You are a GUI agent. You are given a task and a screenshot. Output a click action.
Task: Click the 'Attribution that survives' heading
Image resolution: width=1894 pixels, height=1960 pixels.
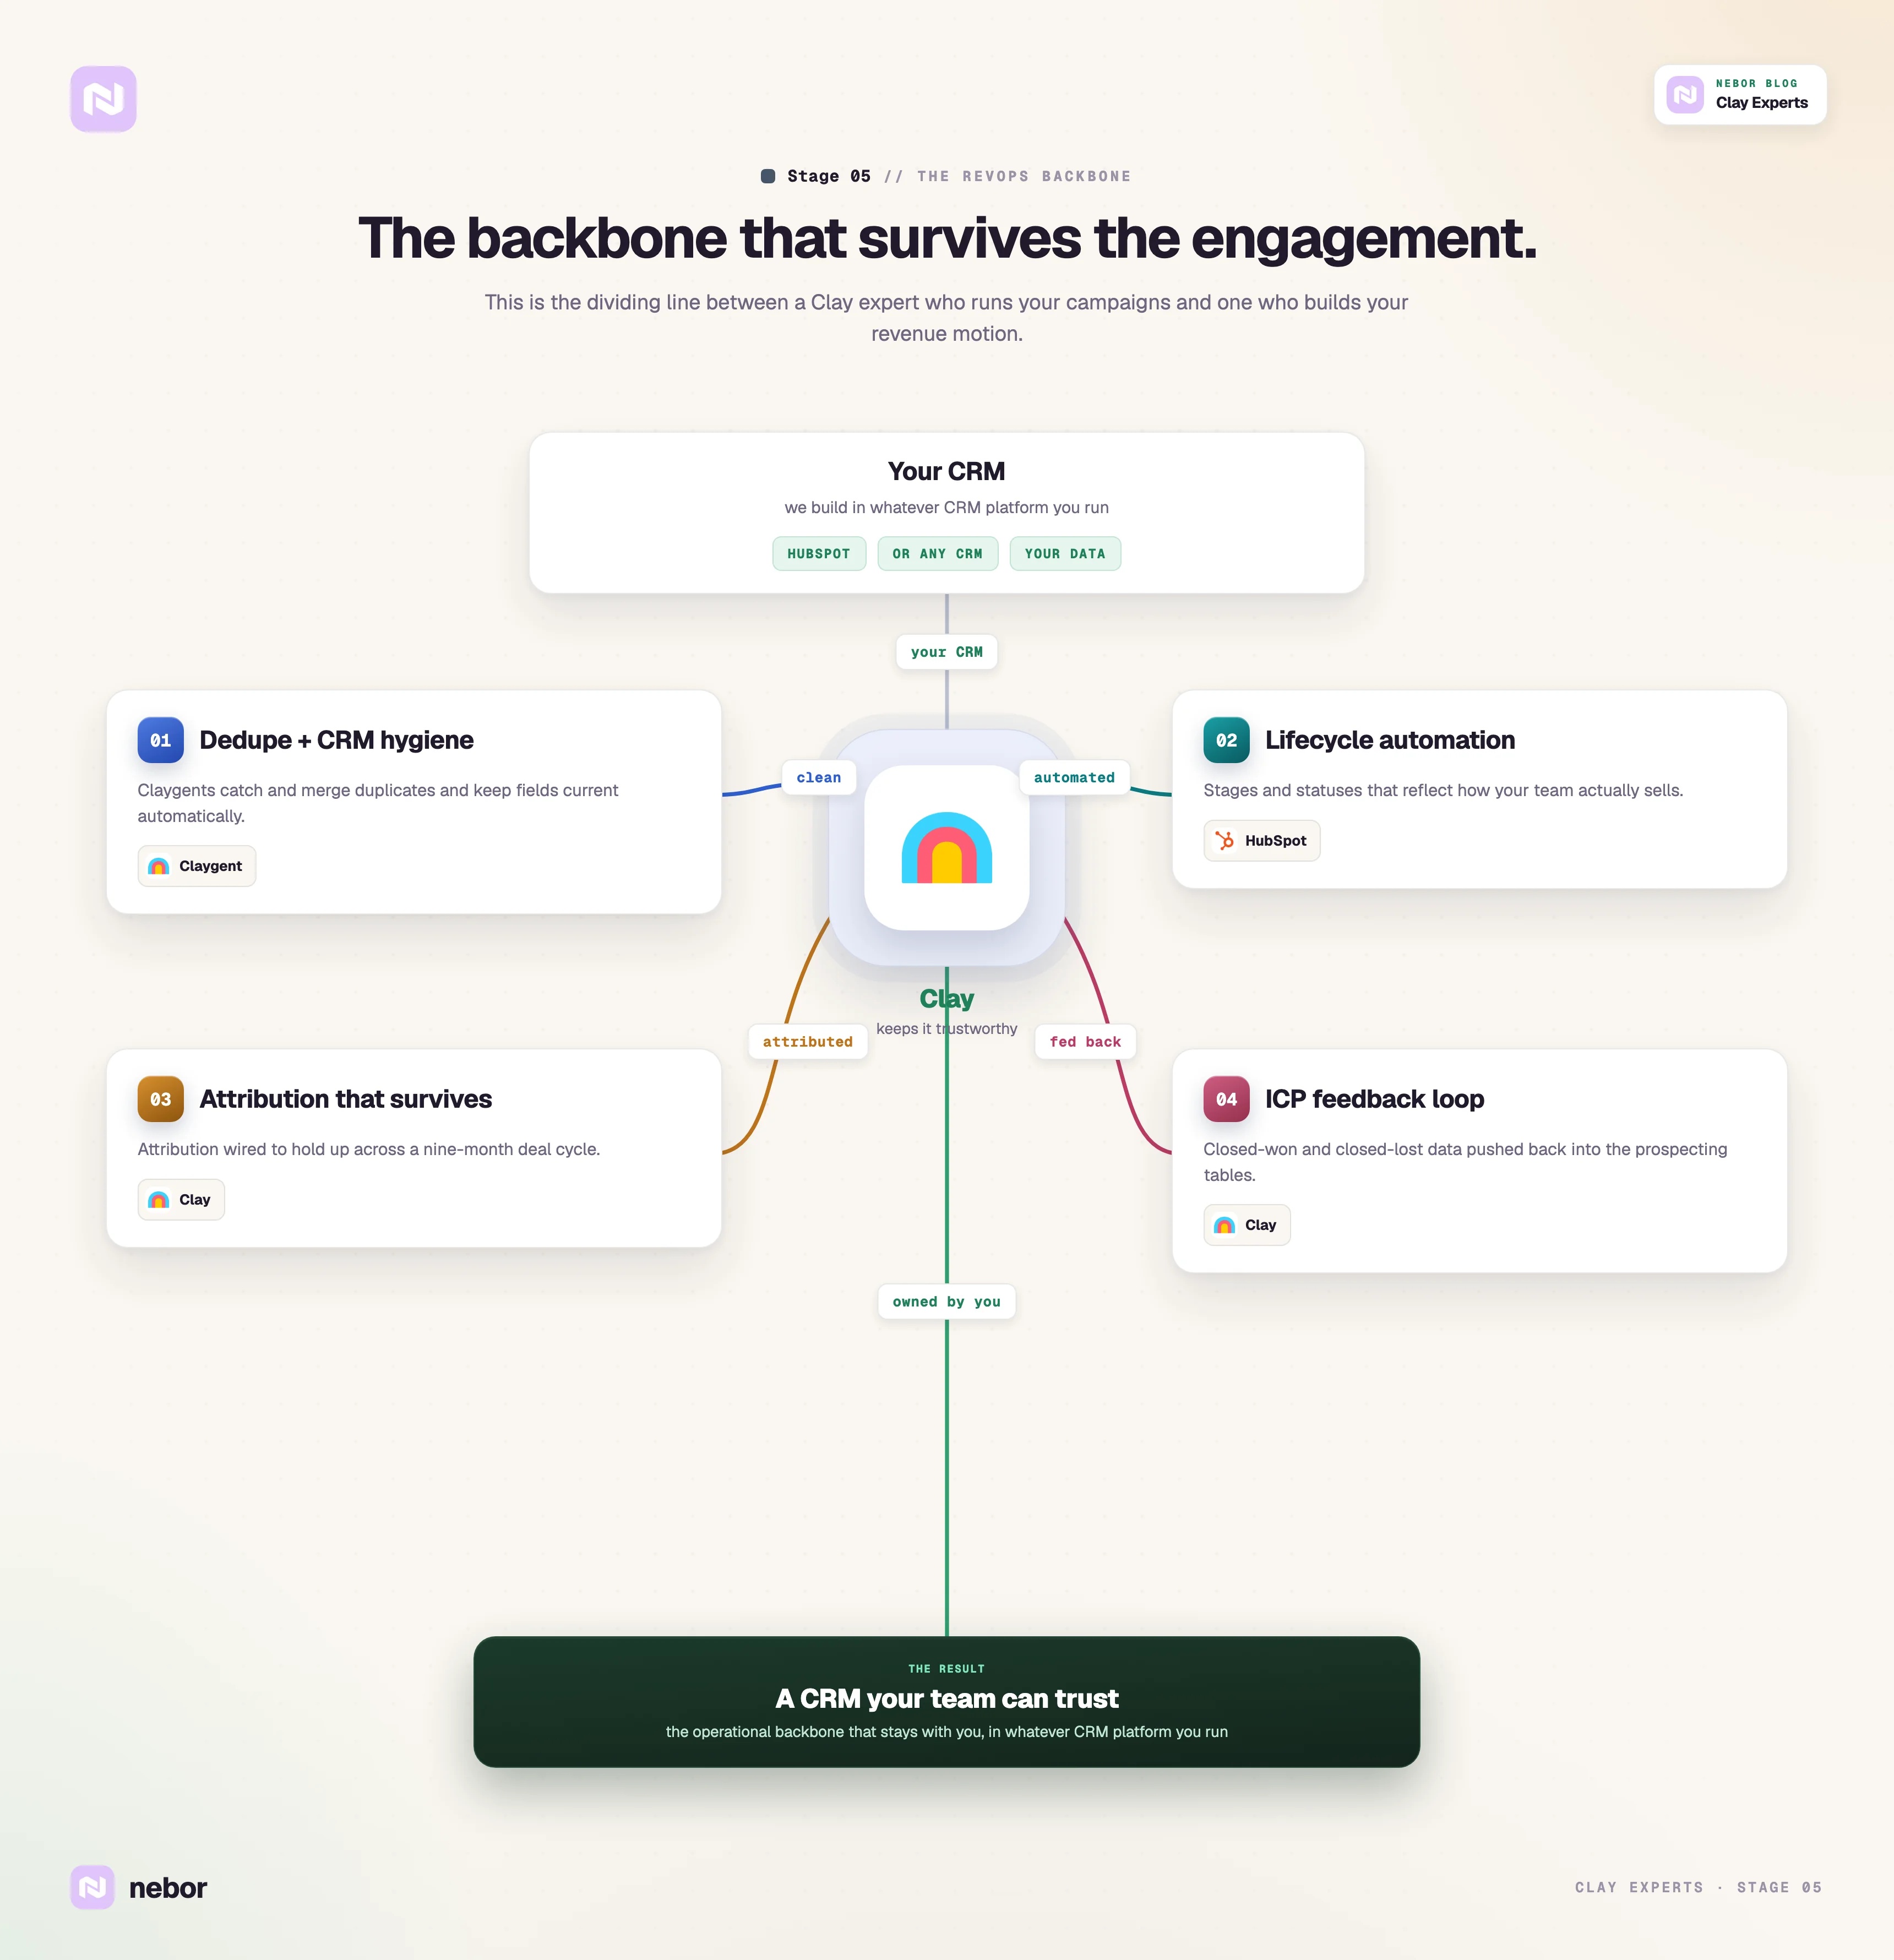point(345,1099)
